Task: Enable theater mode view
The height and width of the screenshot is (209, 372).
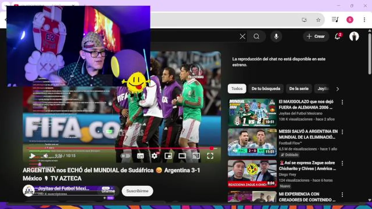Action: [x=182, y=156]
